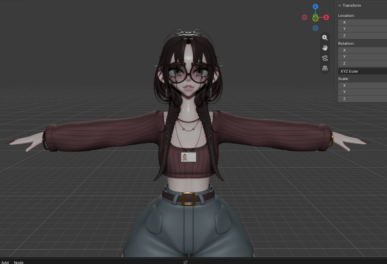Click the red X axis gizmo handle
The image size is (387, 264).
(x=326, y=17)
